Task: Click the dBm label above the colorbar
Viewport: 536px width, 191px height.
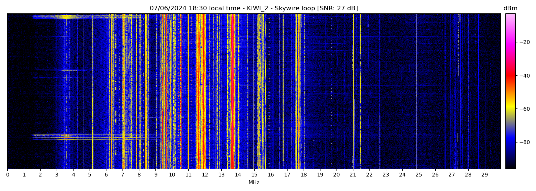Action: [x=510, y=8]
